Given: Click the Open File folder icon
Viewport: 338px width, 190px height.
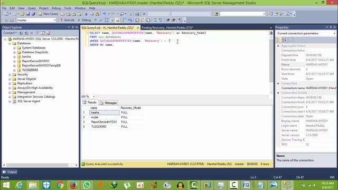Looking at the screenshot, I should point(22,14).
